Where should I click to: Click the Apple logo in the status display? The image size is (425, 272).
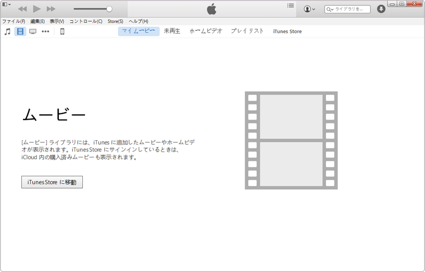pyautogui.click(x=212, y=9)
